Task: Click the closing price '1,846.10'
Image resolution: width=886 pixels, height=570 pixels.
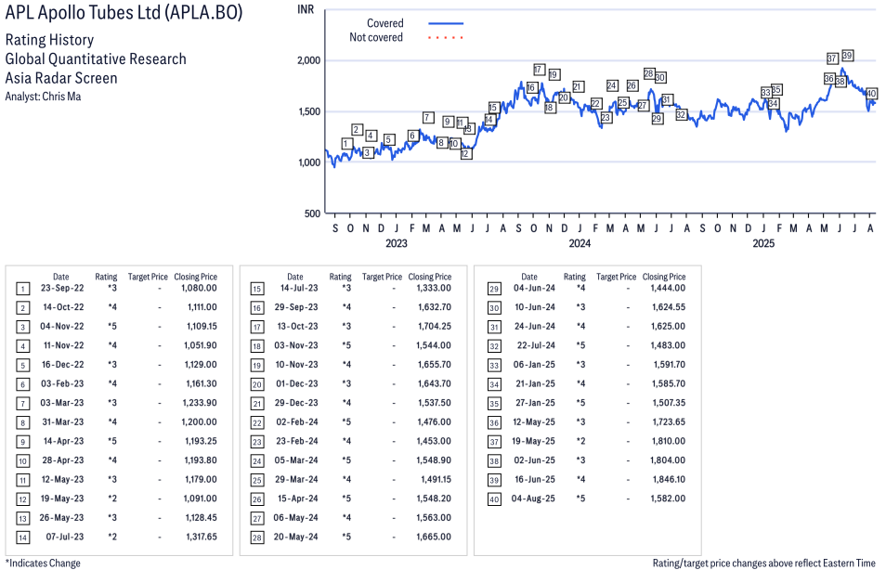Action: (x=668, y=479)
